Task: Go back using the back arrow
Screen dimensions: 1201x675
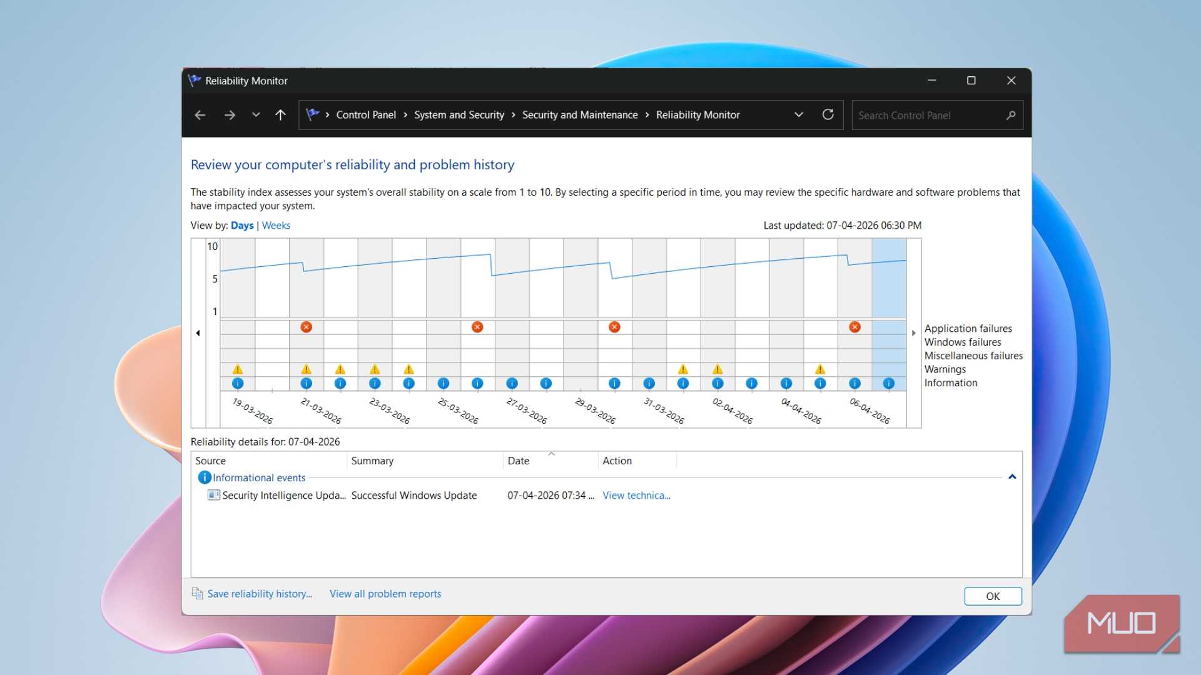Action: (200, 115)
